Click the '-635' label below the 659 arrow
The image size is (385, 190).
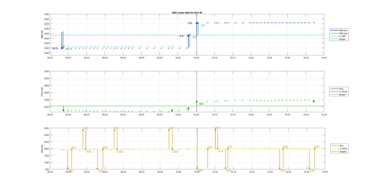(x=282, y=171)
